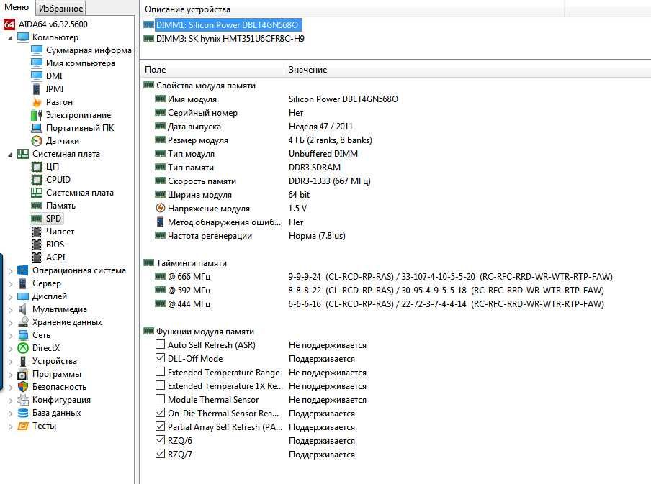Open Суммарная информация icon in the tree
Image resolution: width=651 pixels, height=484 pixels.
coord(37,50)
